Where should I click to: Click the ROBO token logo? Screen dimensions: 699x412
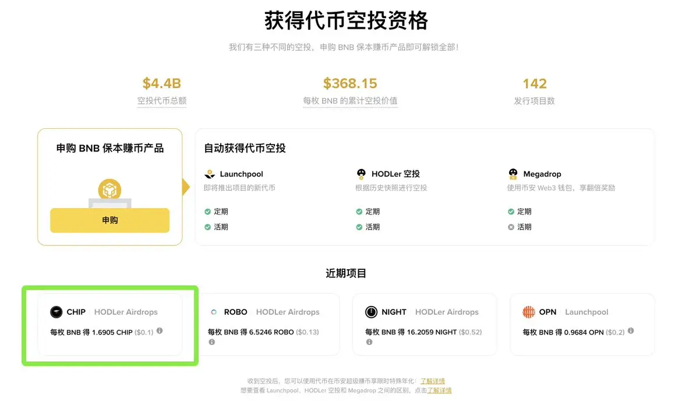tap(214, 312)
